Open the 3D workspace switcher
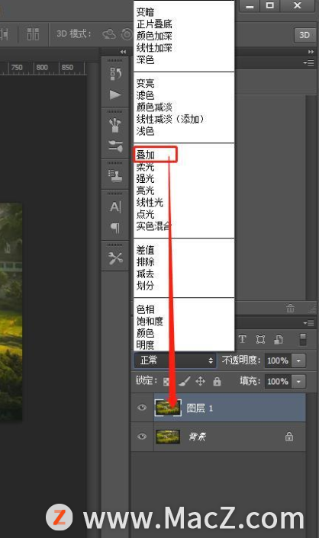This screenshot has width=319, height=538. click(x=304, y=34)
